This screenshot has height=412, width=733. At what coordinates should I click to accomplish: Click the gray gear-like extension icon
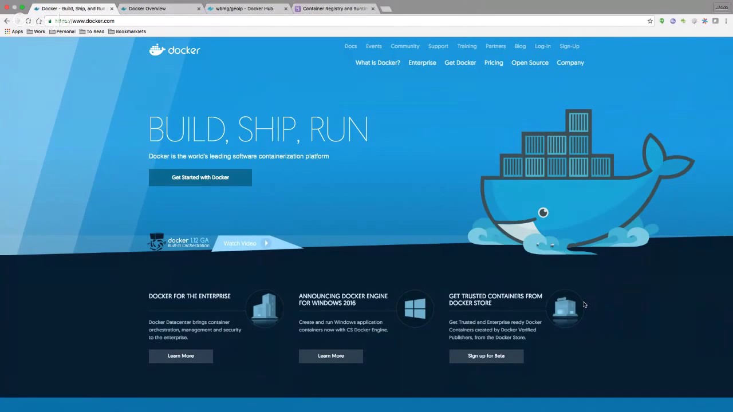click(694, 21)
